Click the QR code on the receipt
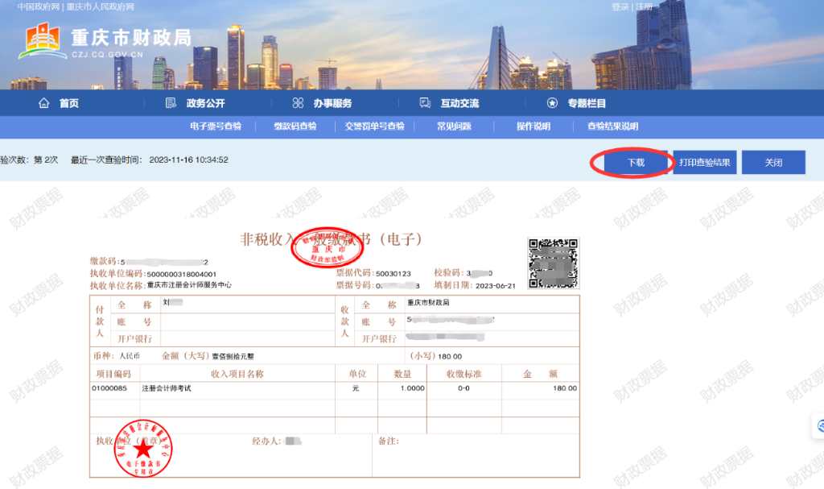Screen dimensions: 824x489 (553, 263)
